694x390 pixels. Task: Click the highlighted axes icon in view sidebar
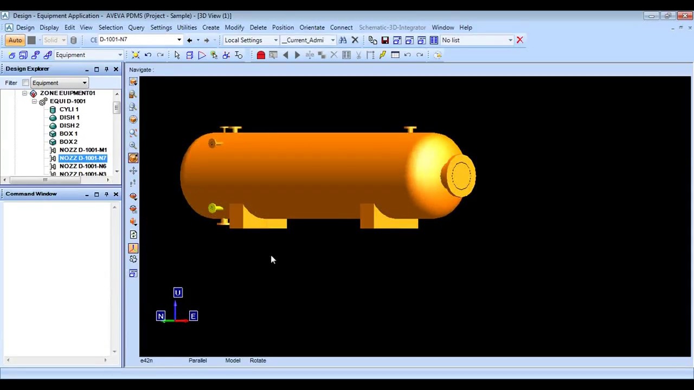tap(133, 248)
